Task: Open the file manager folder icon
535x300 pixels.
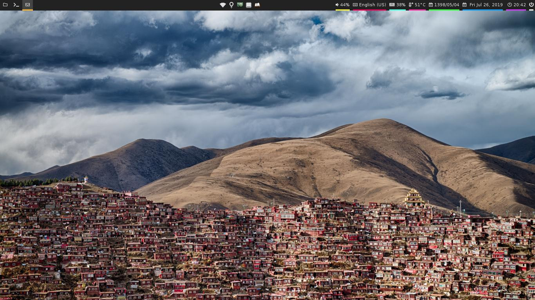Action: click(x=5, y=5)
